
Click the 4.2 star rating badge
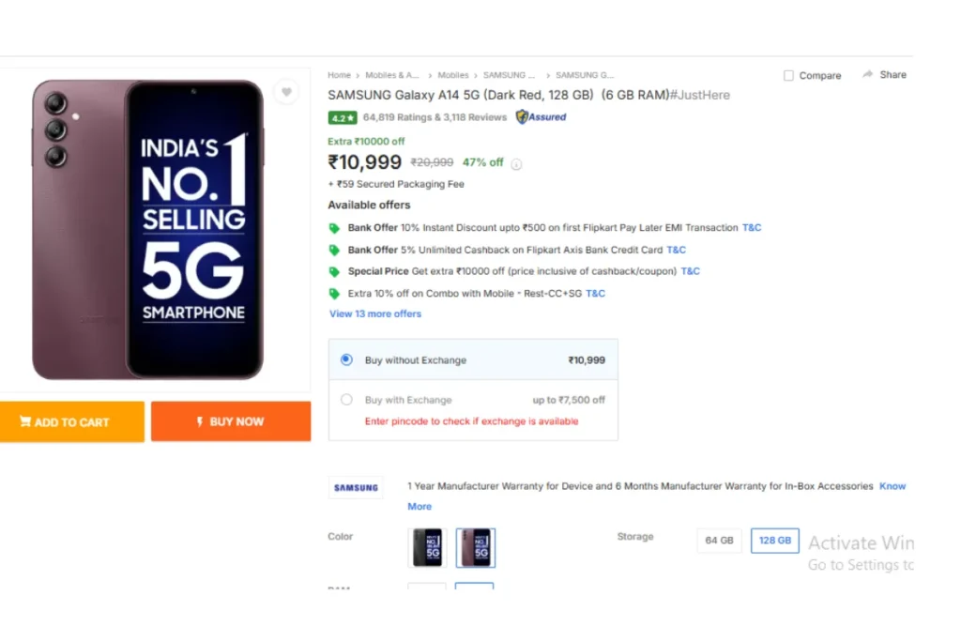(x=343, y=118)
